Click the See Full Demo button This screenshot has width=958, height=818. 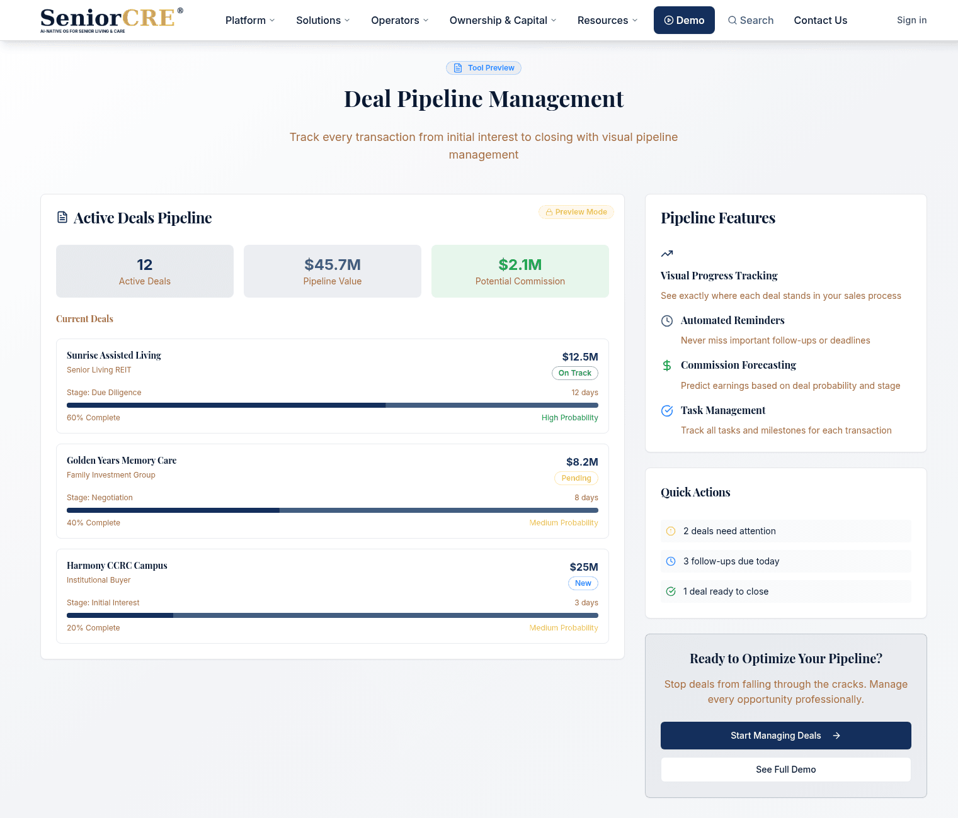(x=785, y=770)
